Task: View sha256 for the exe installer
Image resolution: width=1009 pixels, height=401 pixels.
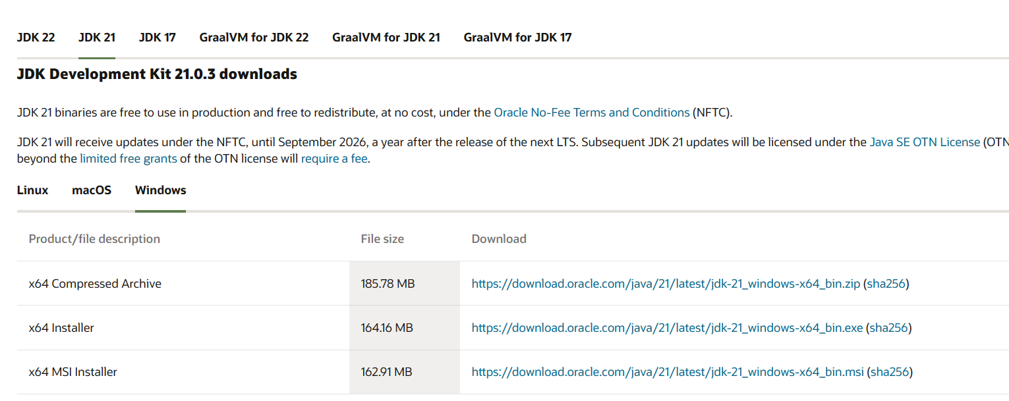Action: point(889,328)
